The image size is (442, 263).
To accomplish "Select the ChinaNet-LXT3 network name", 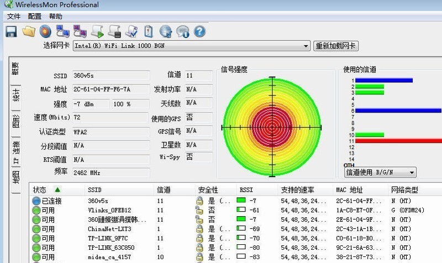I will click(109, 229).
